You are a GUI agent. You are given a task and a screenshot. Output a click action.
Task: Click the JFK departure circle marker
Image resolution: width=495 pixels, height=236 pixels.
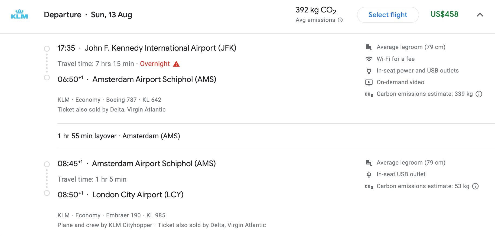coord(47,49)
